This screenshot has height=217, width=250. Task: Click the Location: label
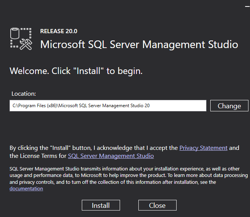[x=24, y=93]
